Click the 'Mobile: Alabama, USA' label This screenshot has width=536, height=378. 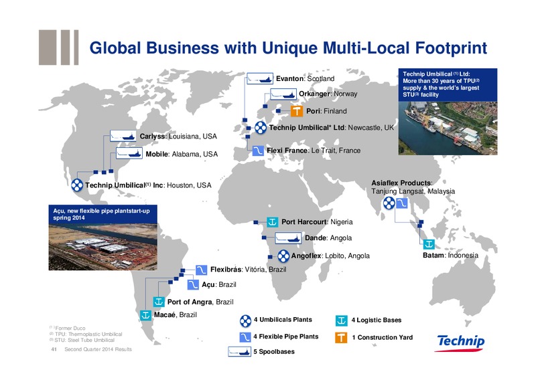pyautogui.click(x=182, y=154)
